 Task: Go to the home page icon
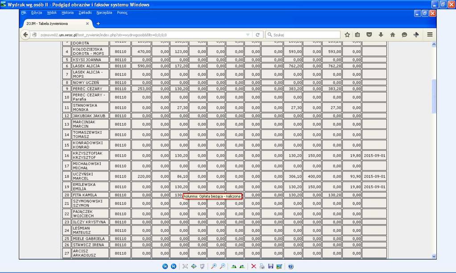click(x=393, y=35)
